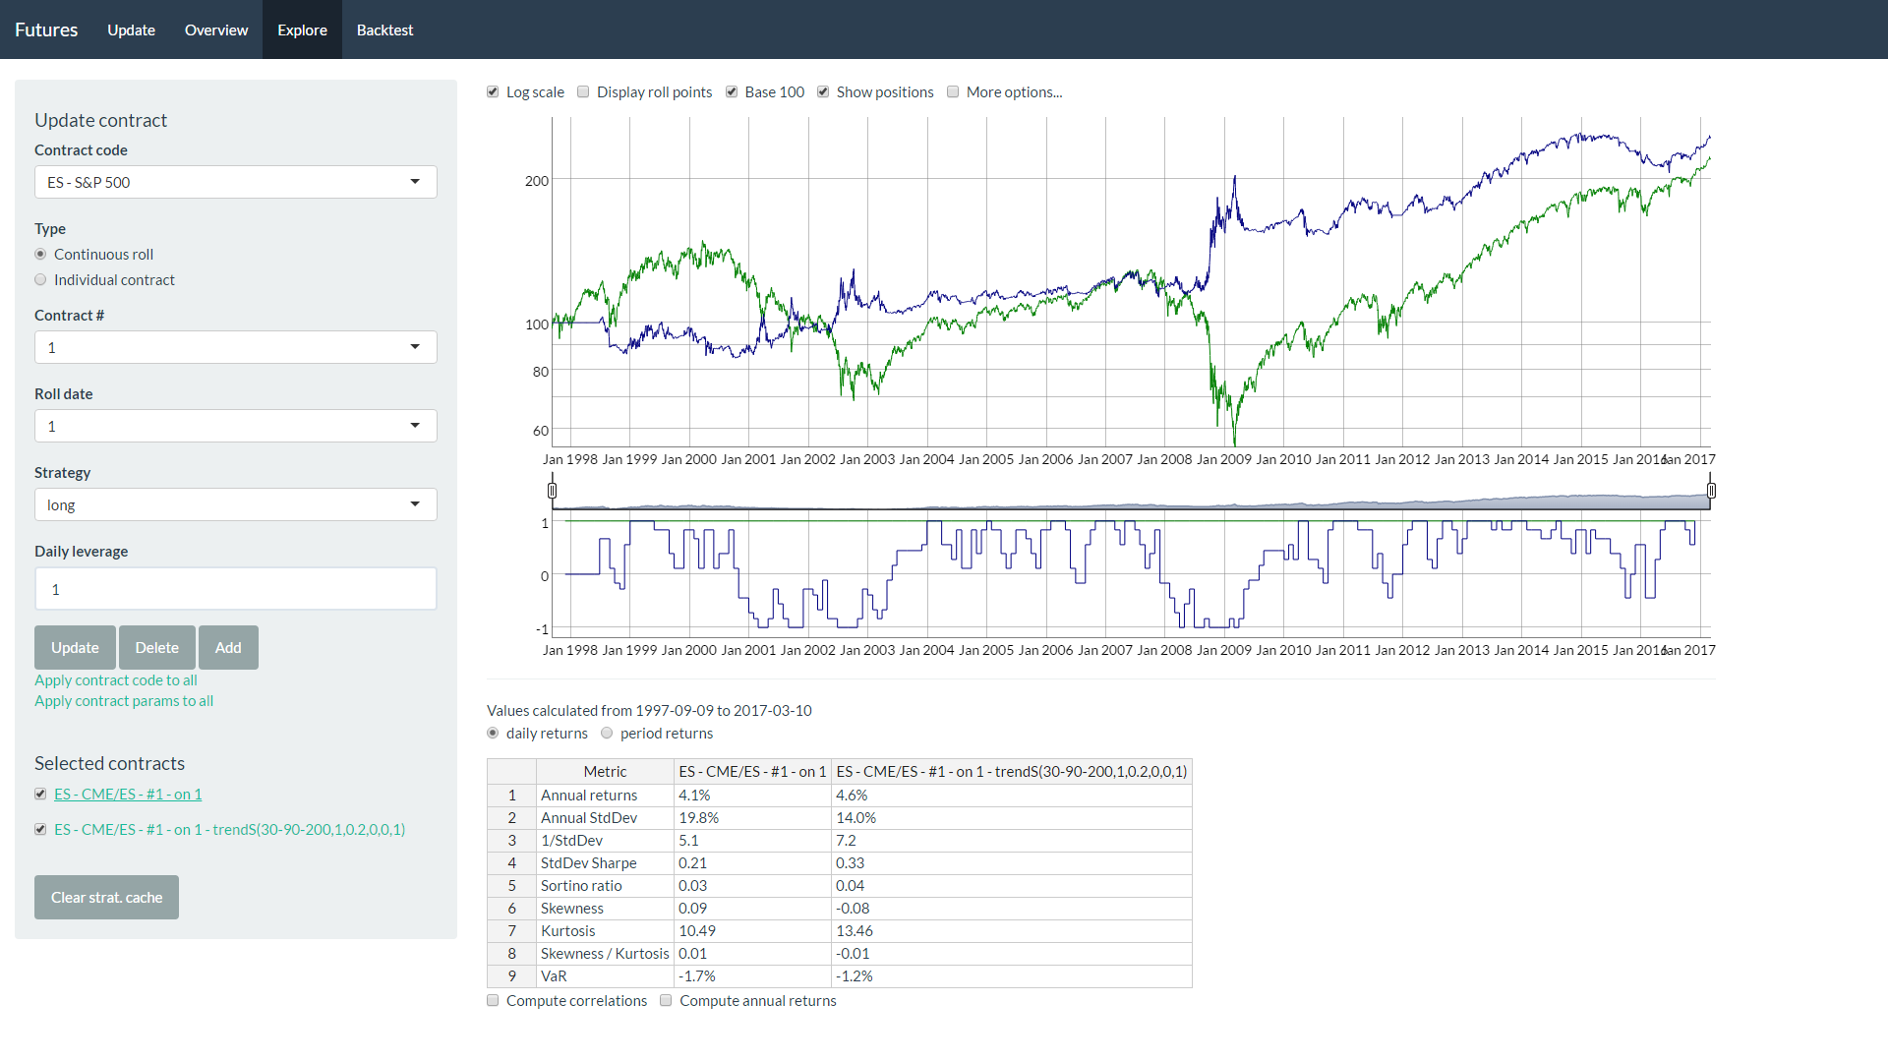Click the left range selector handle
The height and width of the screenshot is (1062, 1888).
point(552,490)
